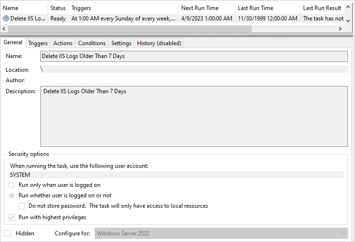
Task: Toggle the Hidden checkbox
Action: tap(8, 233)
